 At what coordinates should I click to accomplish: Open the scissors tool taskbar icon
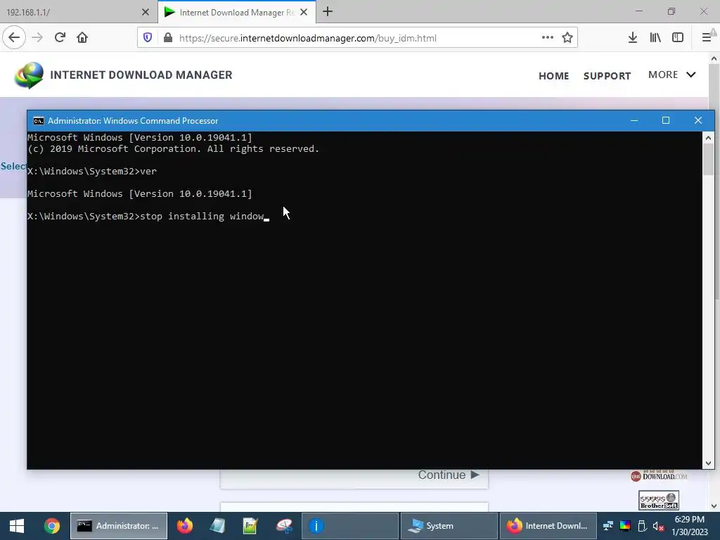pos(284,526)
